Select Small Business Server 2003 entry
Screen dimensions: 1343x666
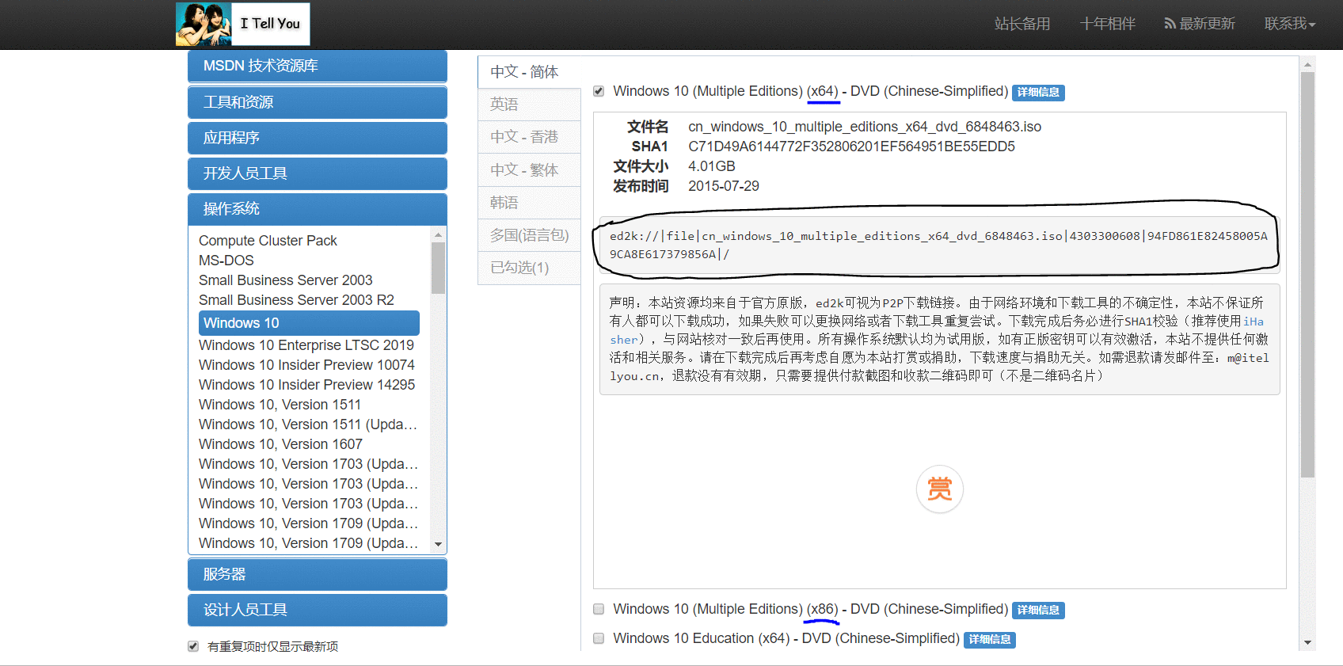[x=286, y=280]
